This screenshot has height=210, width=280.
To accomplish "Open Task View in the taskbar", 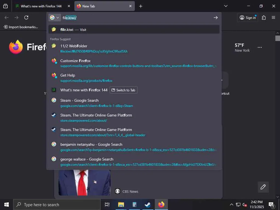I will 107,205.
